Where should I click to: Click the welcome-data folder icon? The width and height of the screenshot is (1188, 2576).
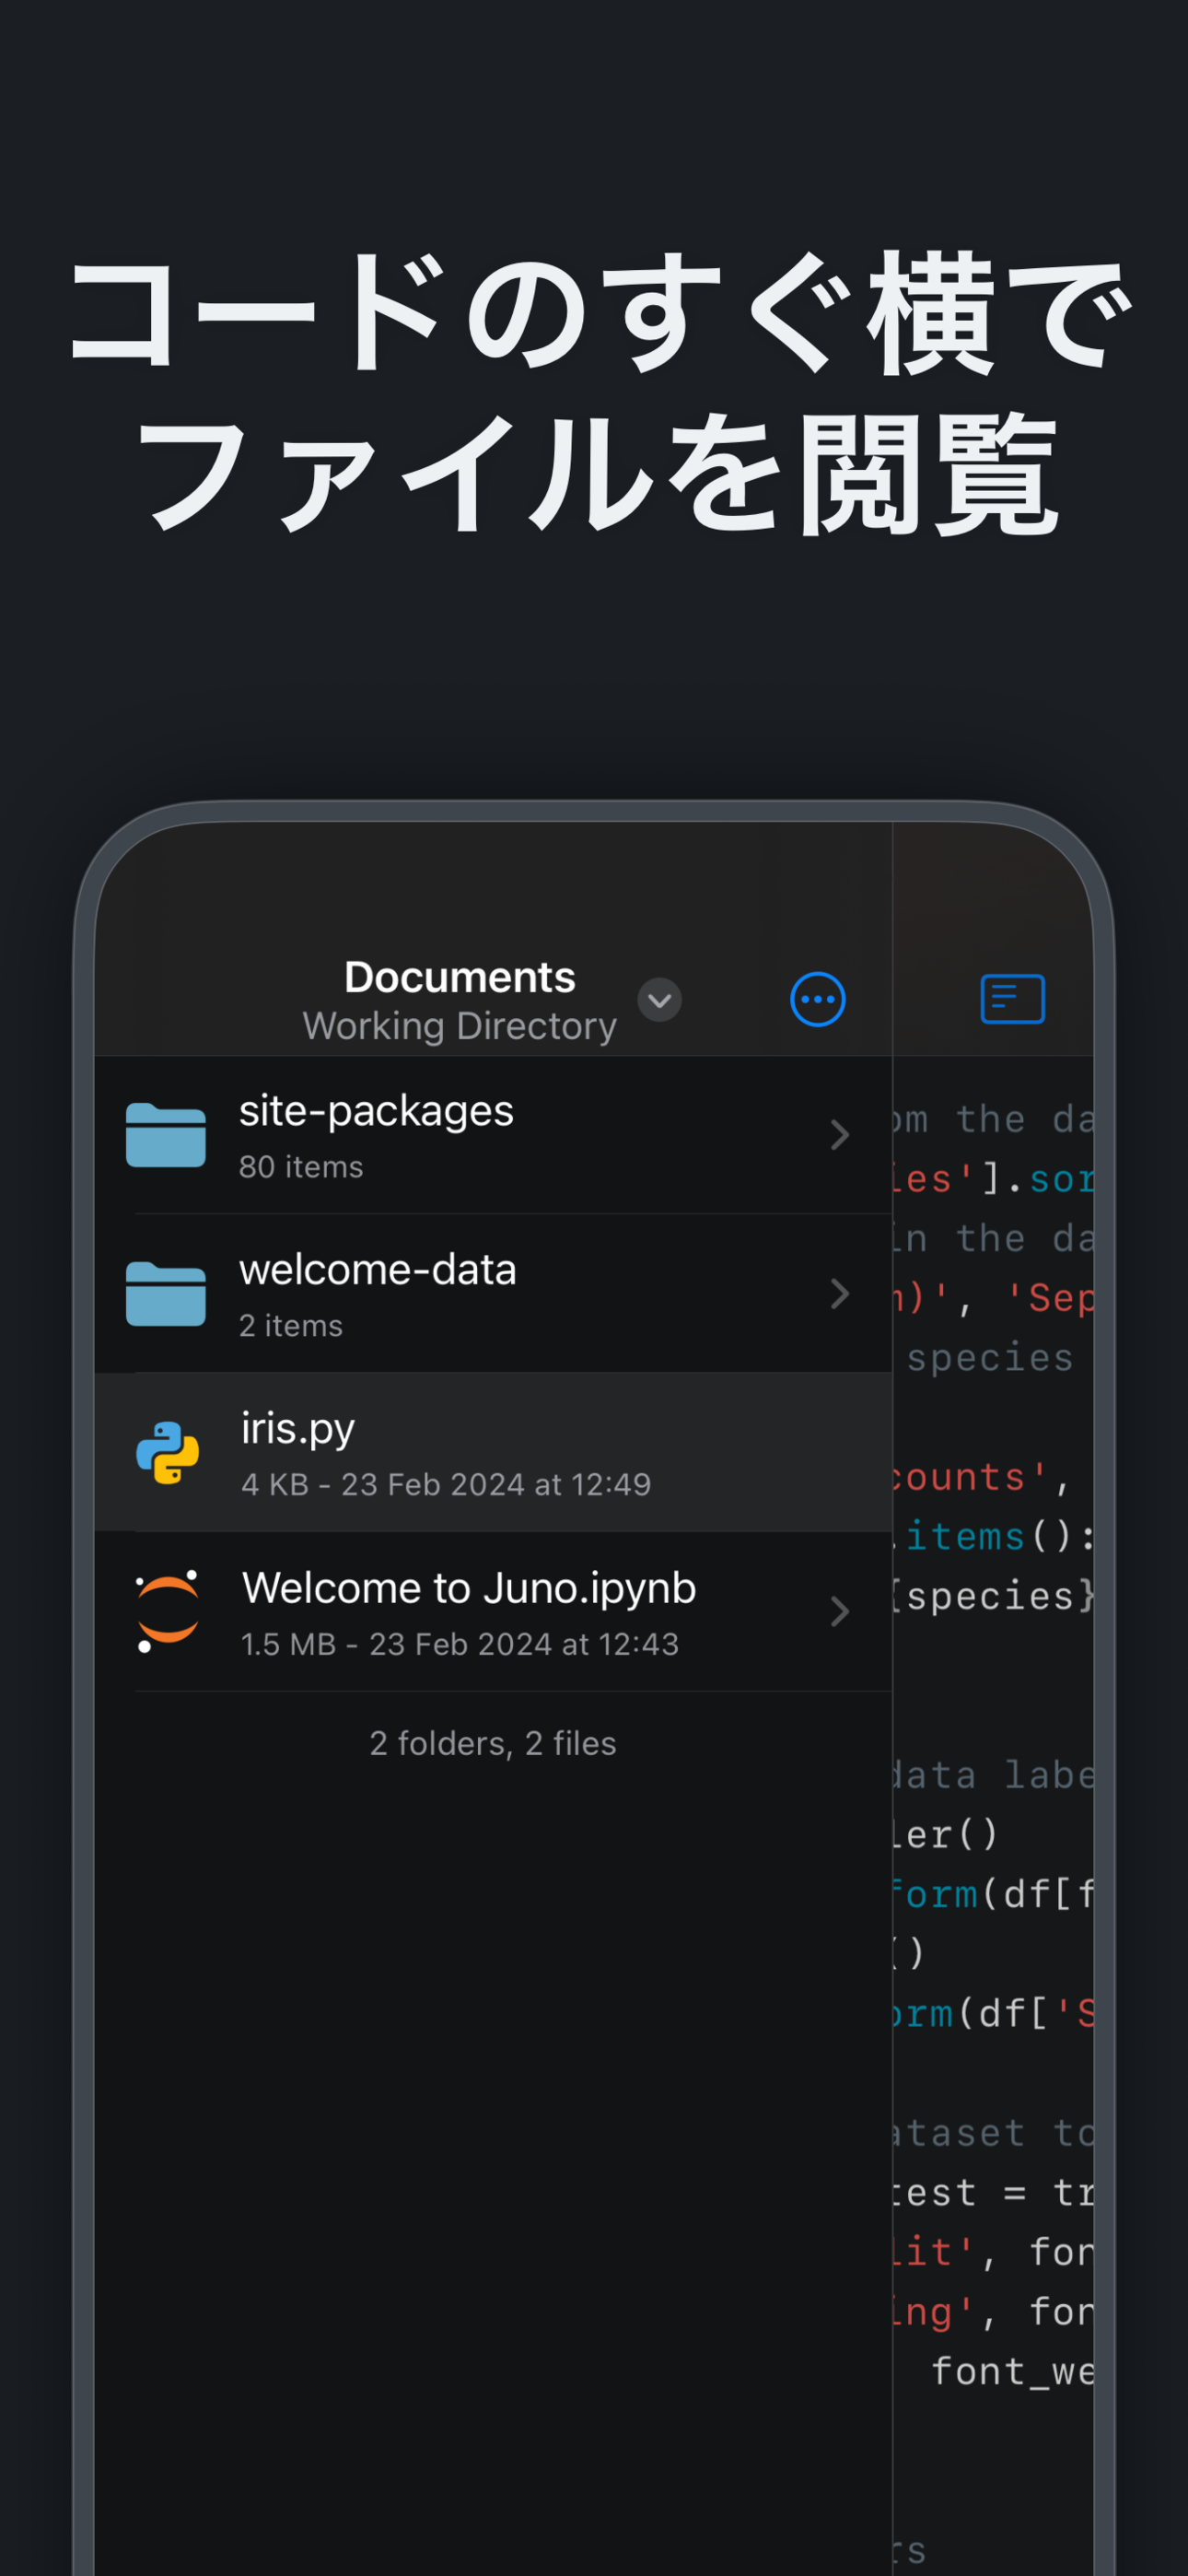(x=166, y=1294)
